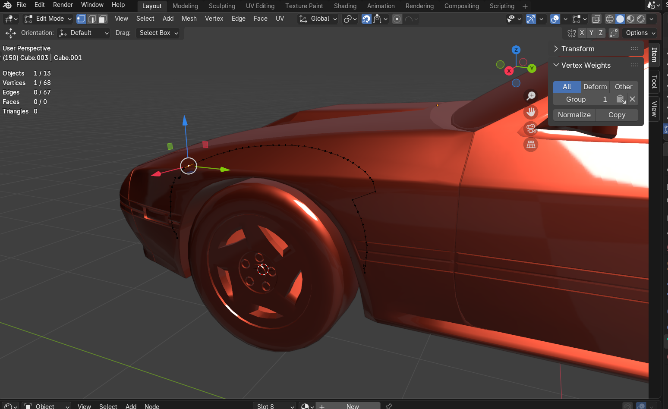The width and height of the screenshot is (668, 409).
Task: Open viewport shading options dropdown
Action: (652, 19)
